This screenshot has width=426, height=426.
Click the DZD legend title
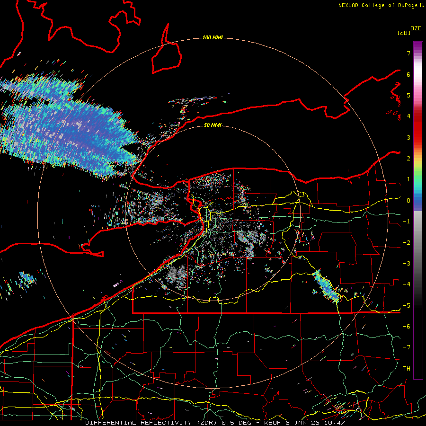tap(416, 28)
